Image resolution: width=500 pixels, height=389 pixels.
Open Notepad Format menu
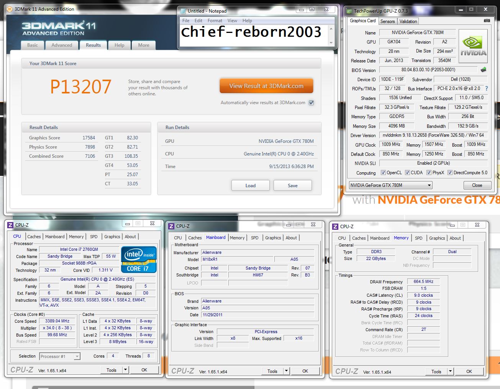[x=215, y=21]
